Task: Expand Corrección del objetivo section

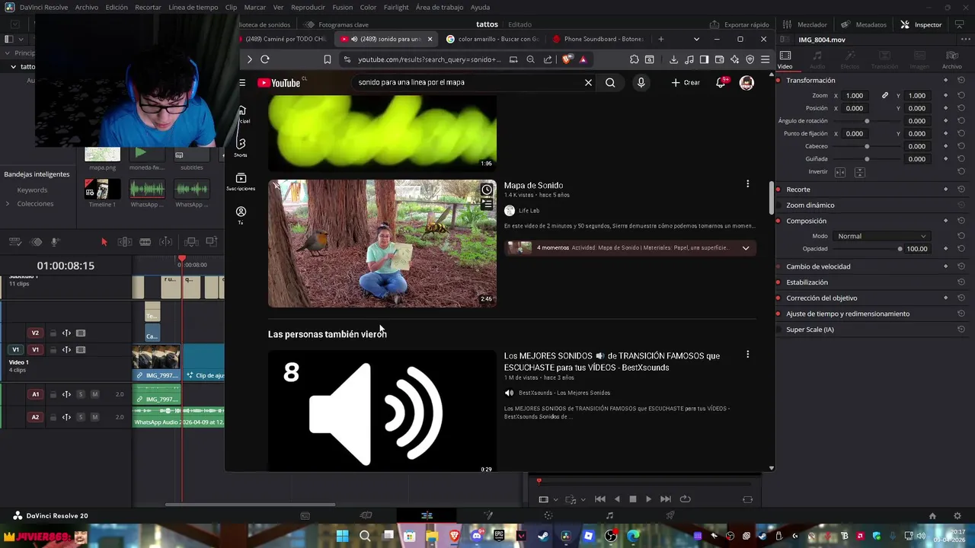Action: (821, 298)
